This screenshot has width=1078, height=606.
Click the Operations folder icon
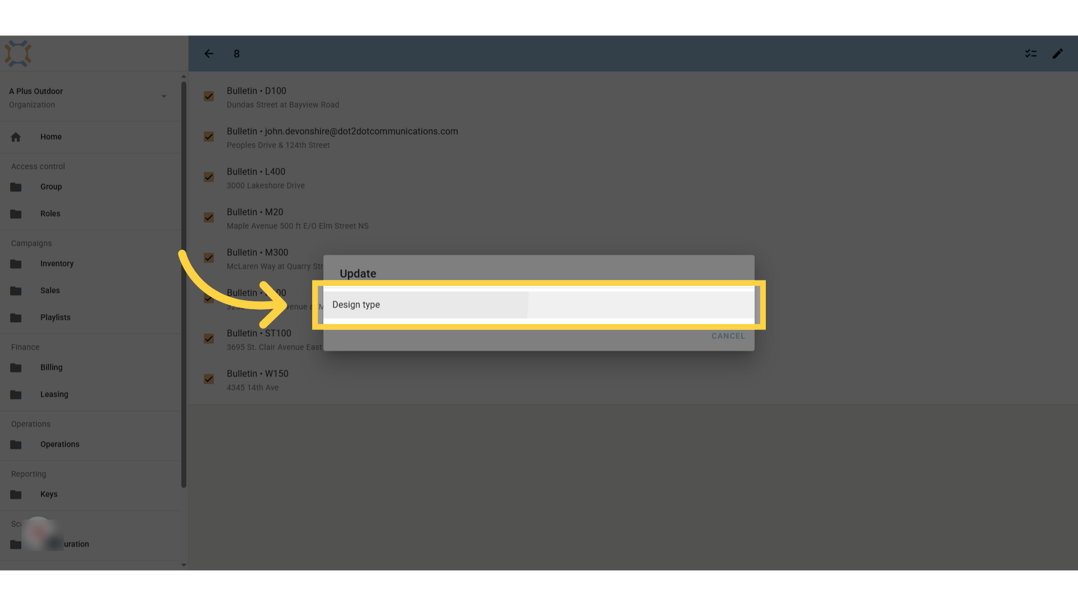tap(16, 444)
